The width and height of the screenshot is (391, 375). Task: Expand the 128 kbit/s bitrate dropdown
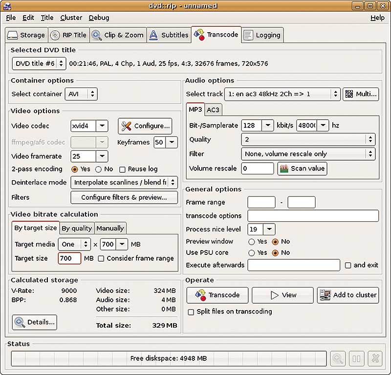[x=268, y=125]
